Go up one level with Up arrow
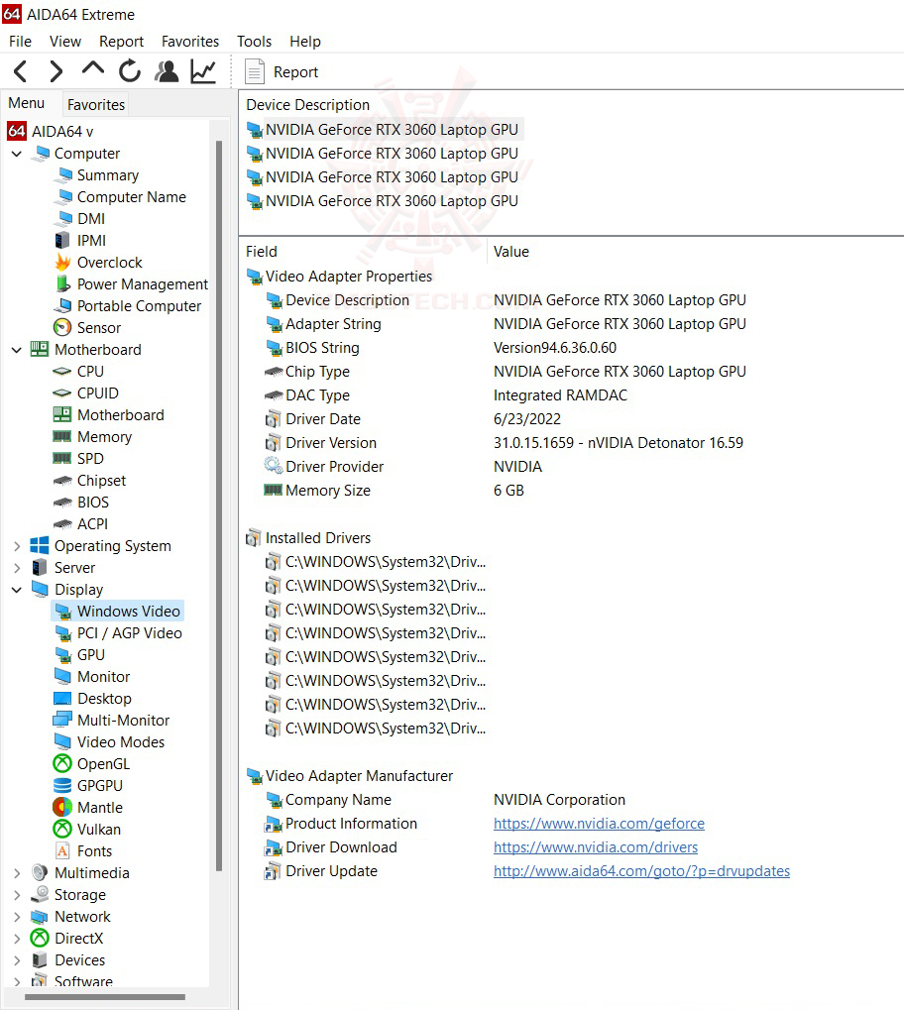This screenshot has width=904, height=1010. tap(93, 69)
